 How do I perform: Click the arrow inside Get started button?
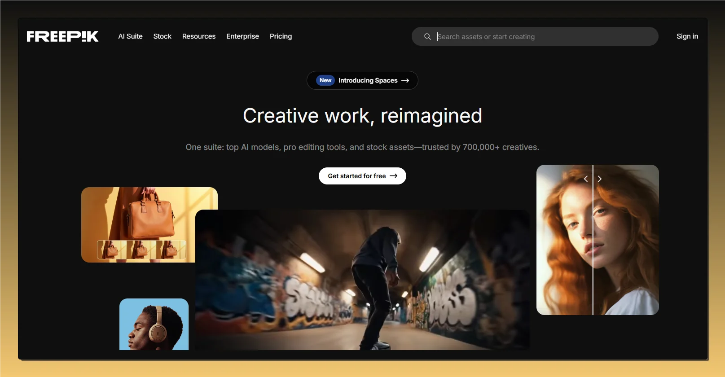tap(394, 176)
